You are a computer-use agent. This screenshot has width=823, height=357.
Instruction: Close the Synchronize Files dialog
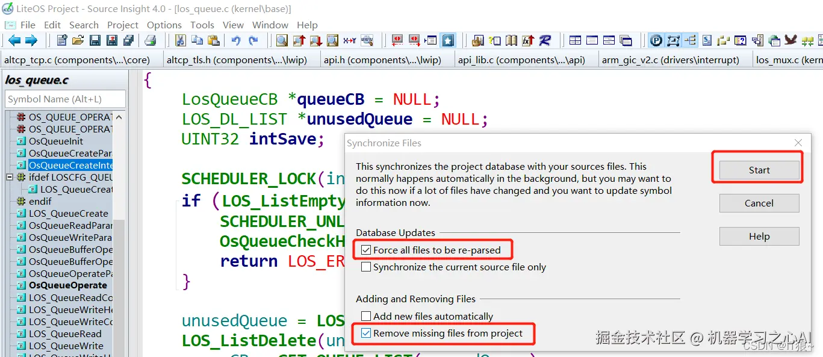pos(798,143)
